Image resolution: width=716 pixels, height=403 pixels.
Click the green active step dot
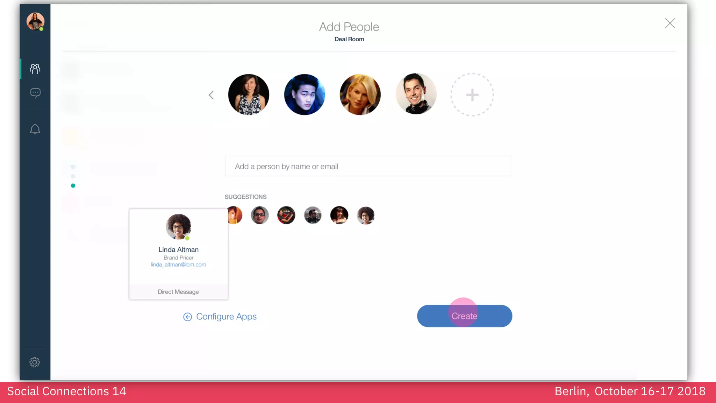(x=73, y=186)
